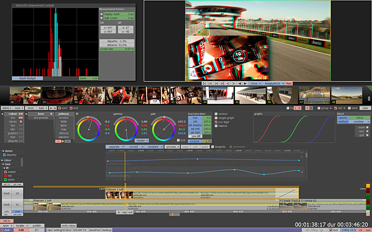Toggle the yuv legal checkbox

point(216,122)
